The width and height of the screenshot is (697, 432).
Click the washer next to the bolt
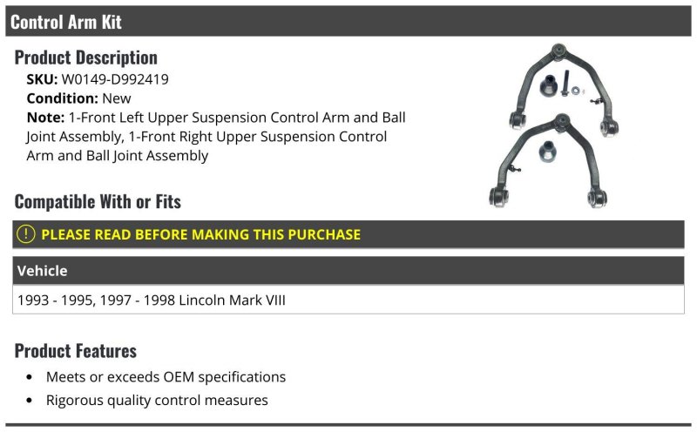(x=576, y=91)
